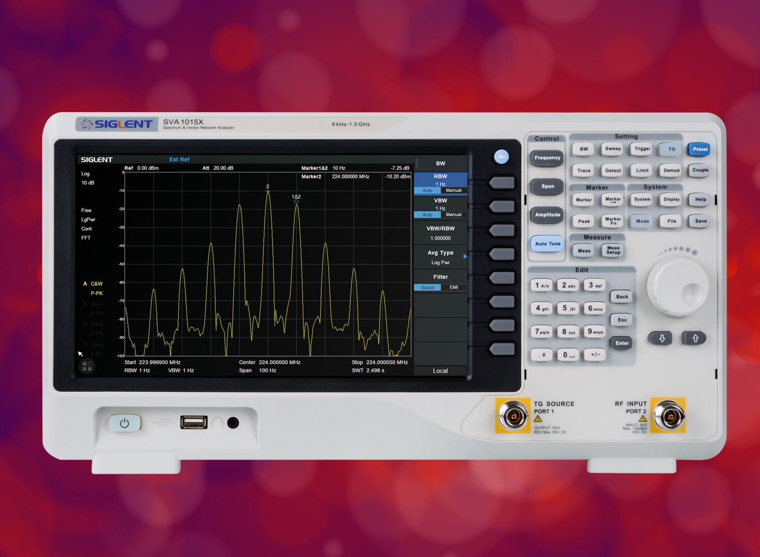Open the Sweep setting key
Viewport: 760px width, 557px height.
[x=613, y=149]
